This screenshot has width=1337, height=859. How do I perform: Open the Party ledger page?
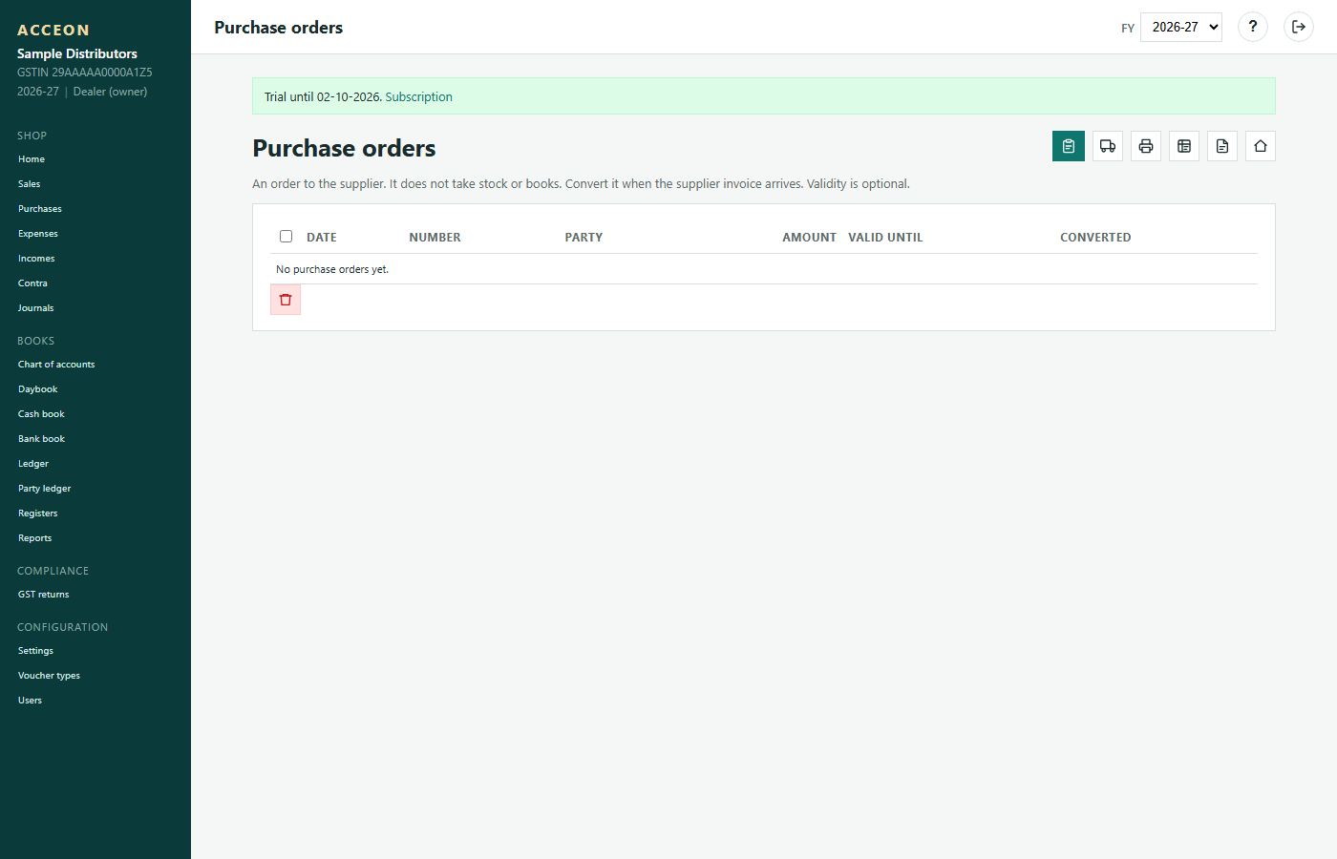(x=45, y=489)
